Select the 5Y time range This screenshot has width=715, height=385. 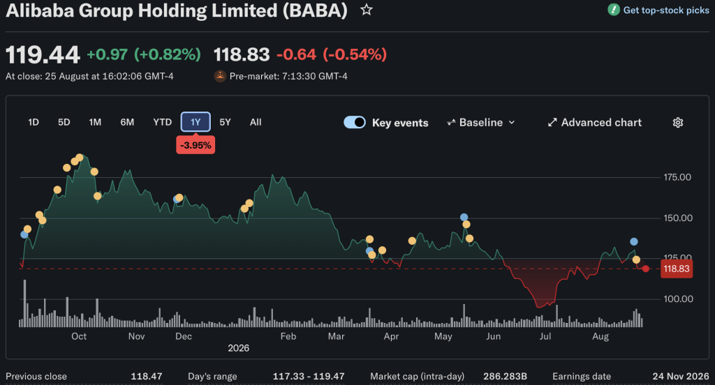pos(225,122)
